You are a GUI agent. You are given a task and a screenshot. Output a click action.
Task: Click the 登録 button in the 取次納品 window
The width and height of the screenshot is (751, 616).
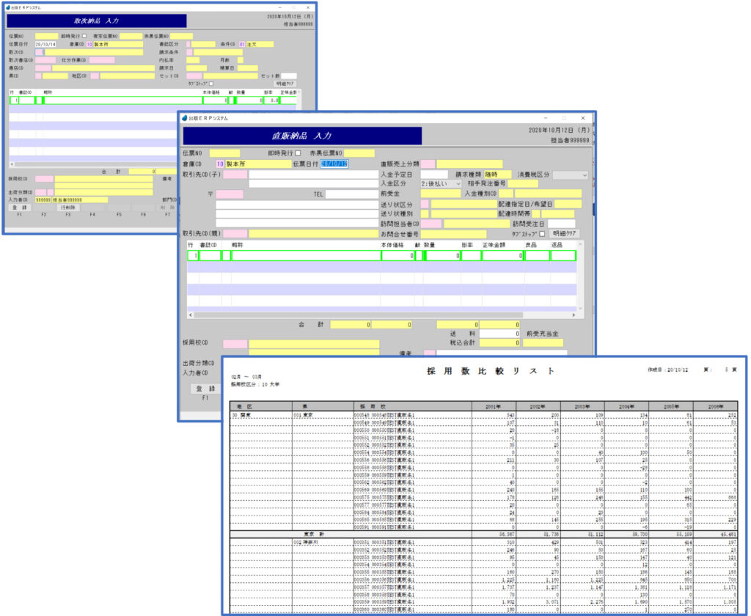pos(21,208)
